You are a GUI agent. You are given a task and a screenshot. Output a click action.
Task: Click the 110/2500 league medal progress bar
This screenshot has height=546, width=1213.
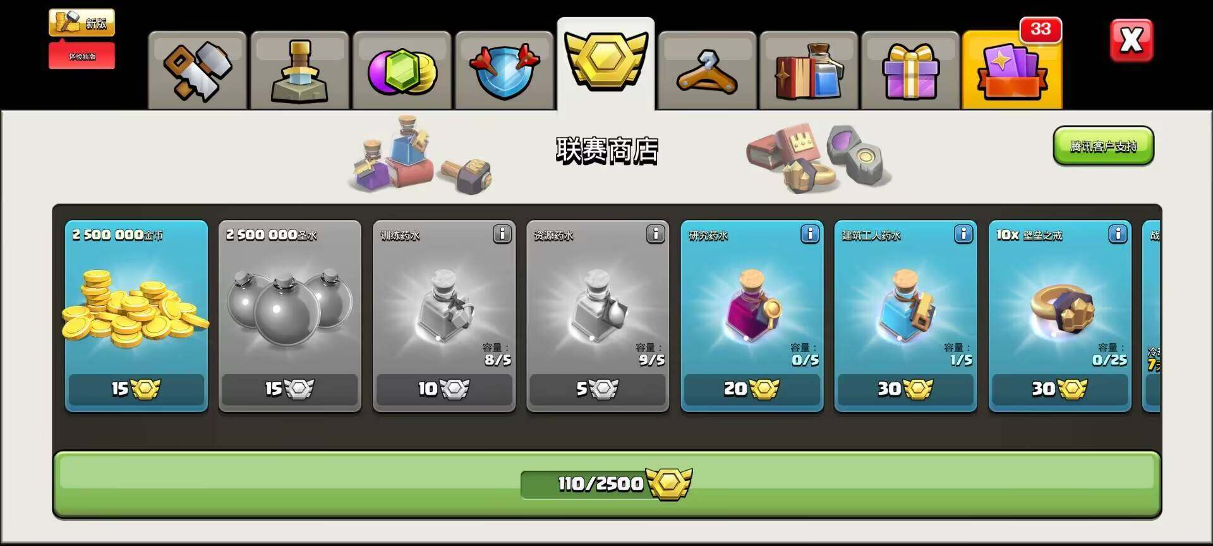click(x=607, y=484)
